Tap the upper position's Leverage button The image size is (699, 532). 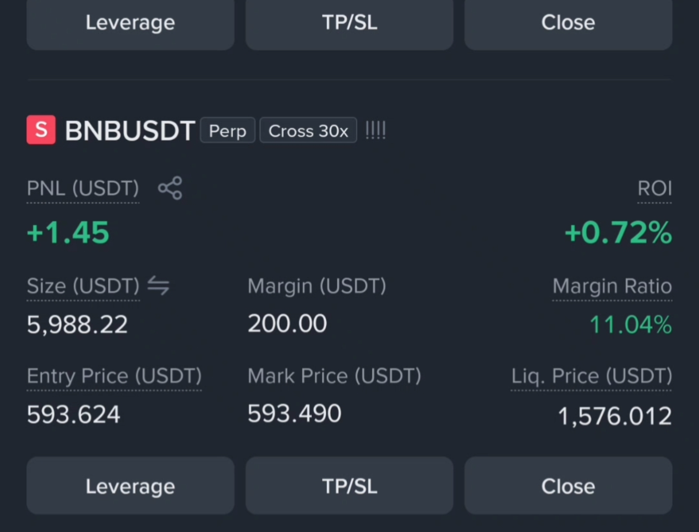(x=130, y=23)
